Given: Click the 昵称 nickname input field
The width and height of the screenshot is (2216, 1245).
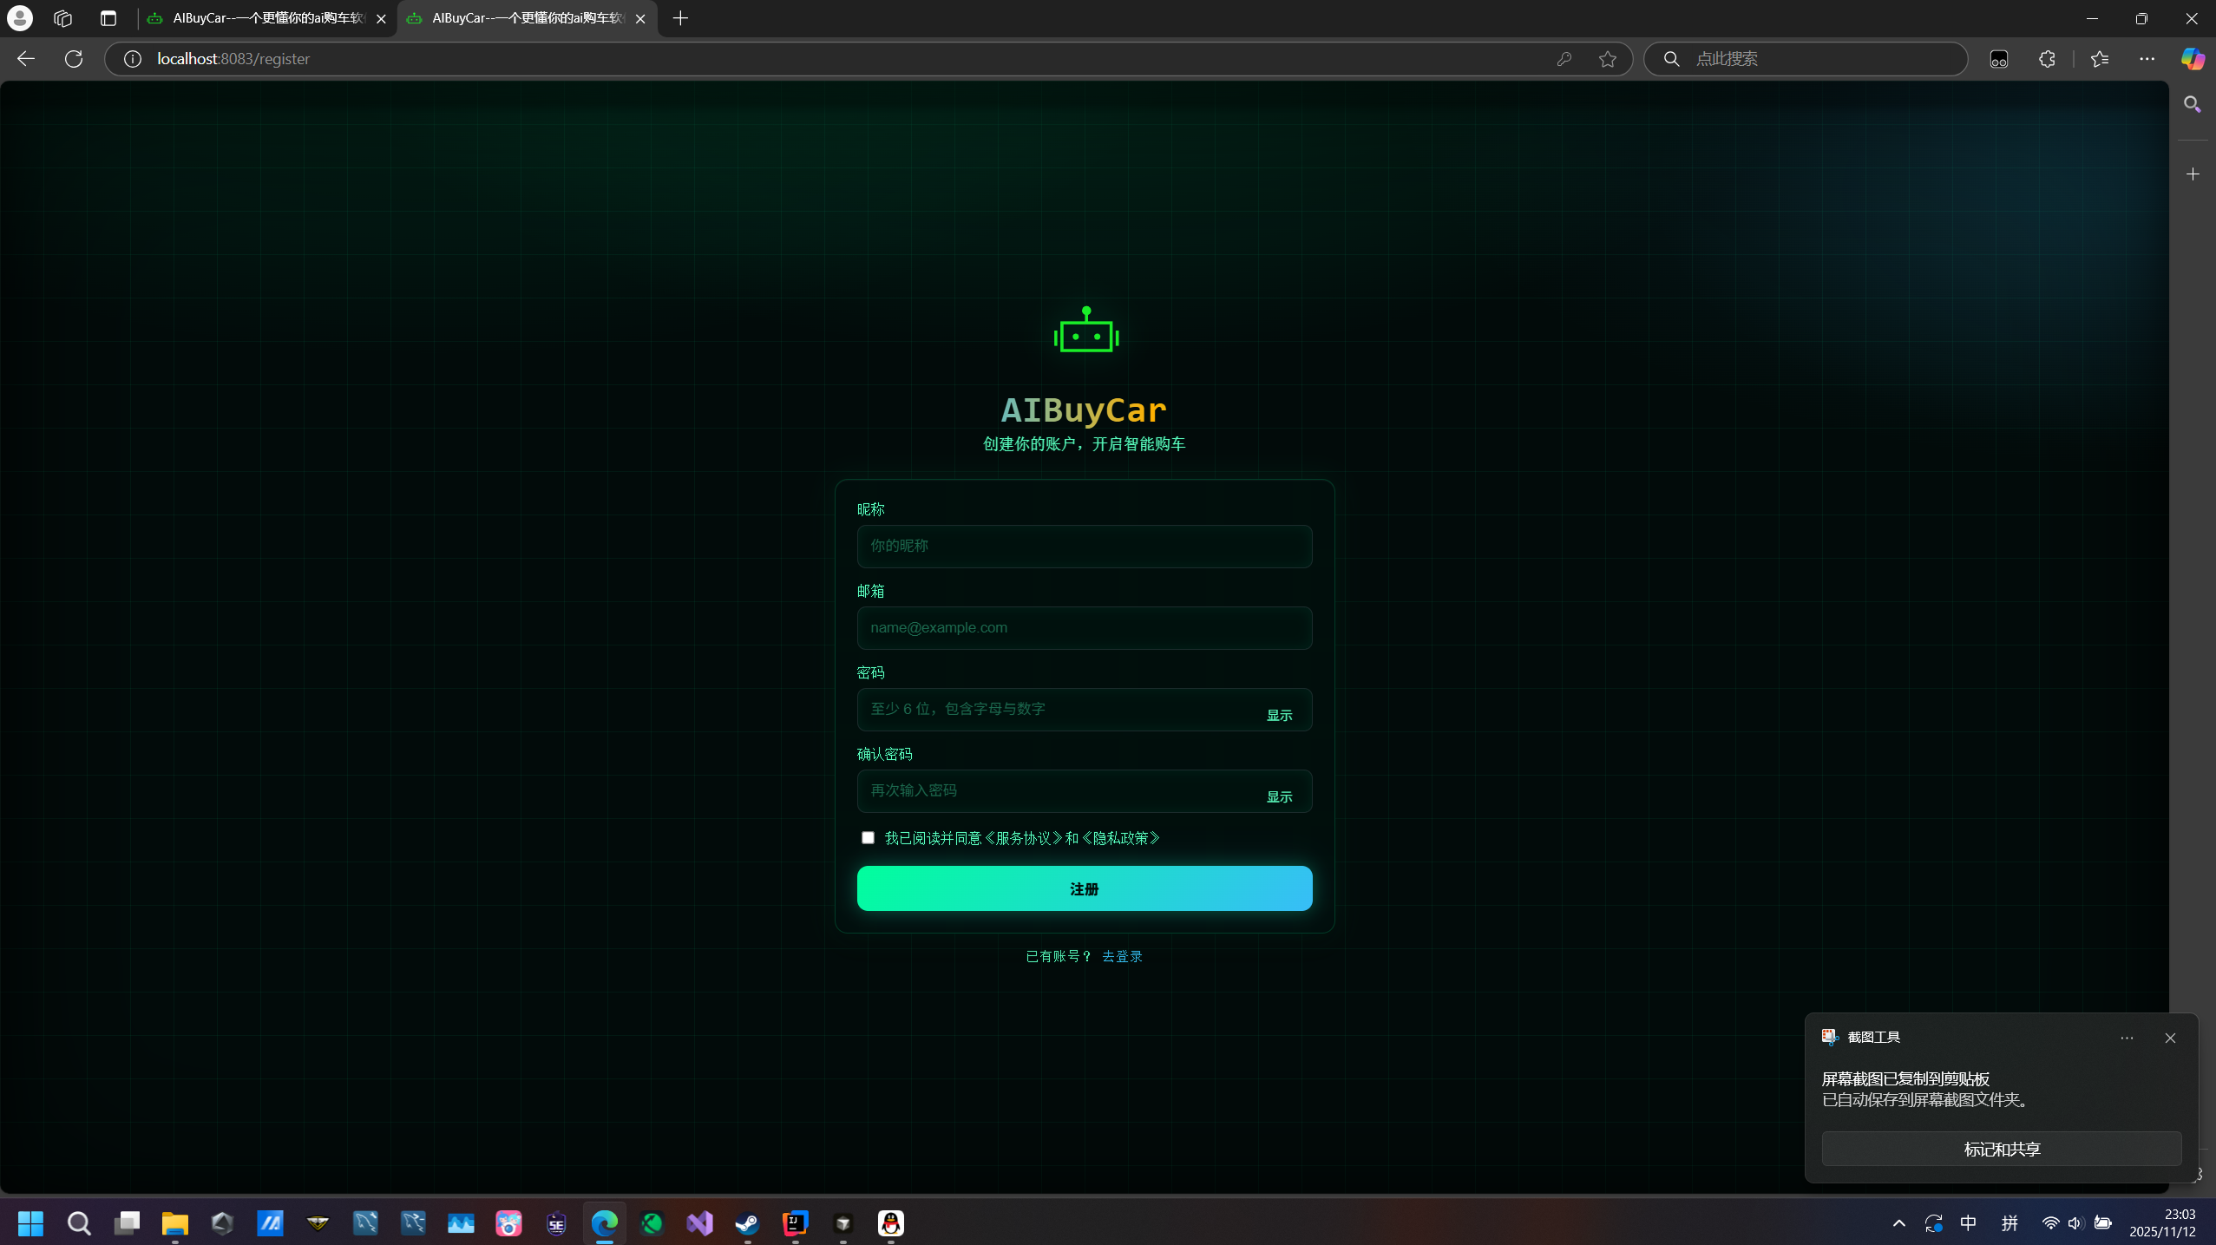Looking at the screenshot, I should pyautogui.click(x=1084, y=546).
